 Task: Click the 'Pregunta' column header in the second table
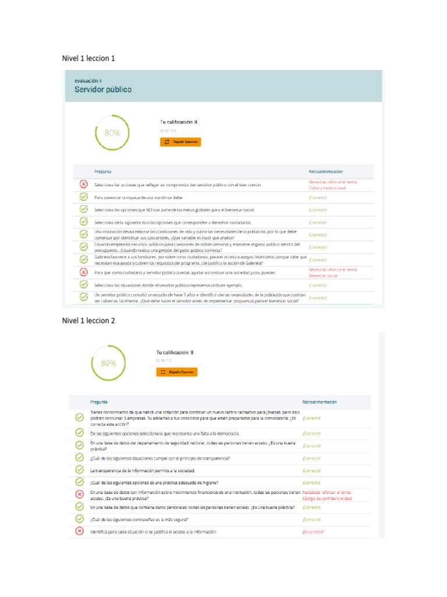(x=99, y=402)
